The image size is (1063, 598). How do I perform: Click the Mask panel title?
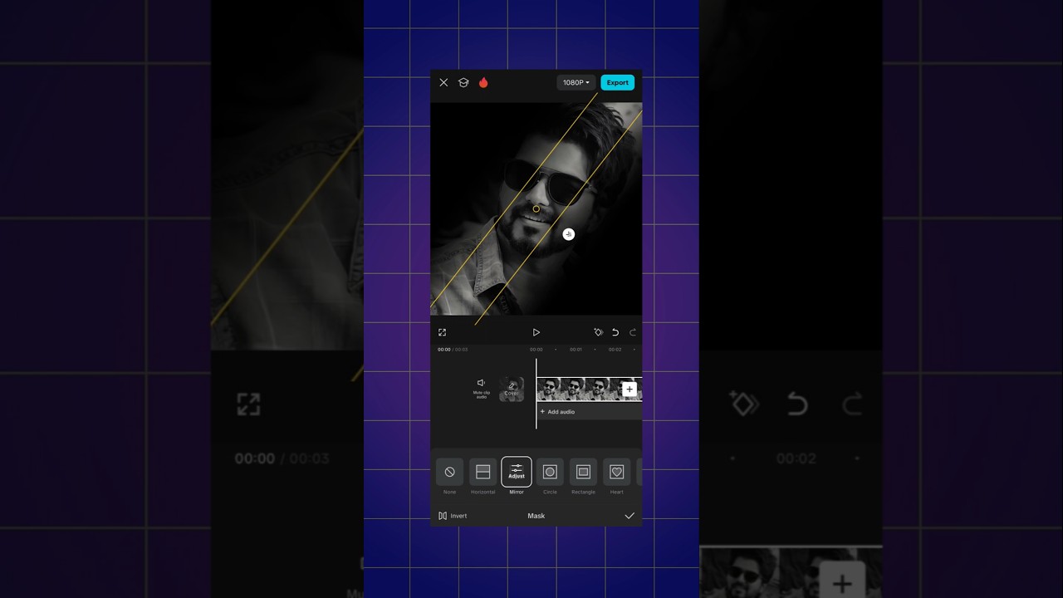[536, 516]
